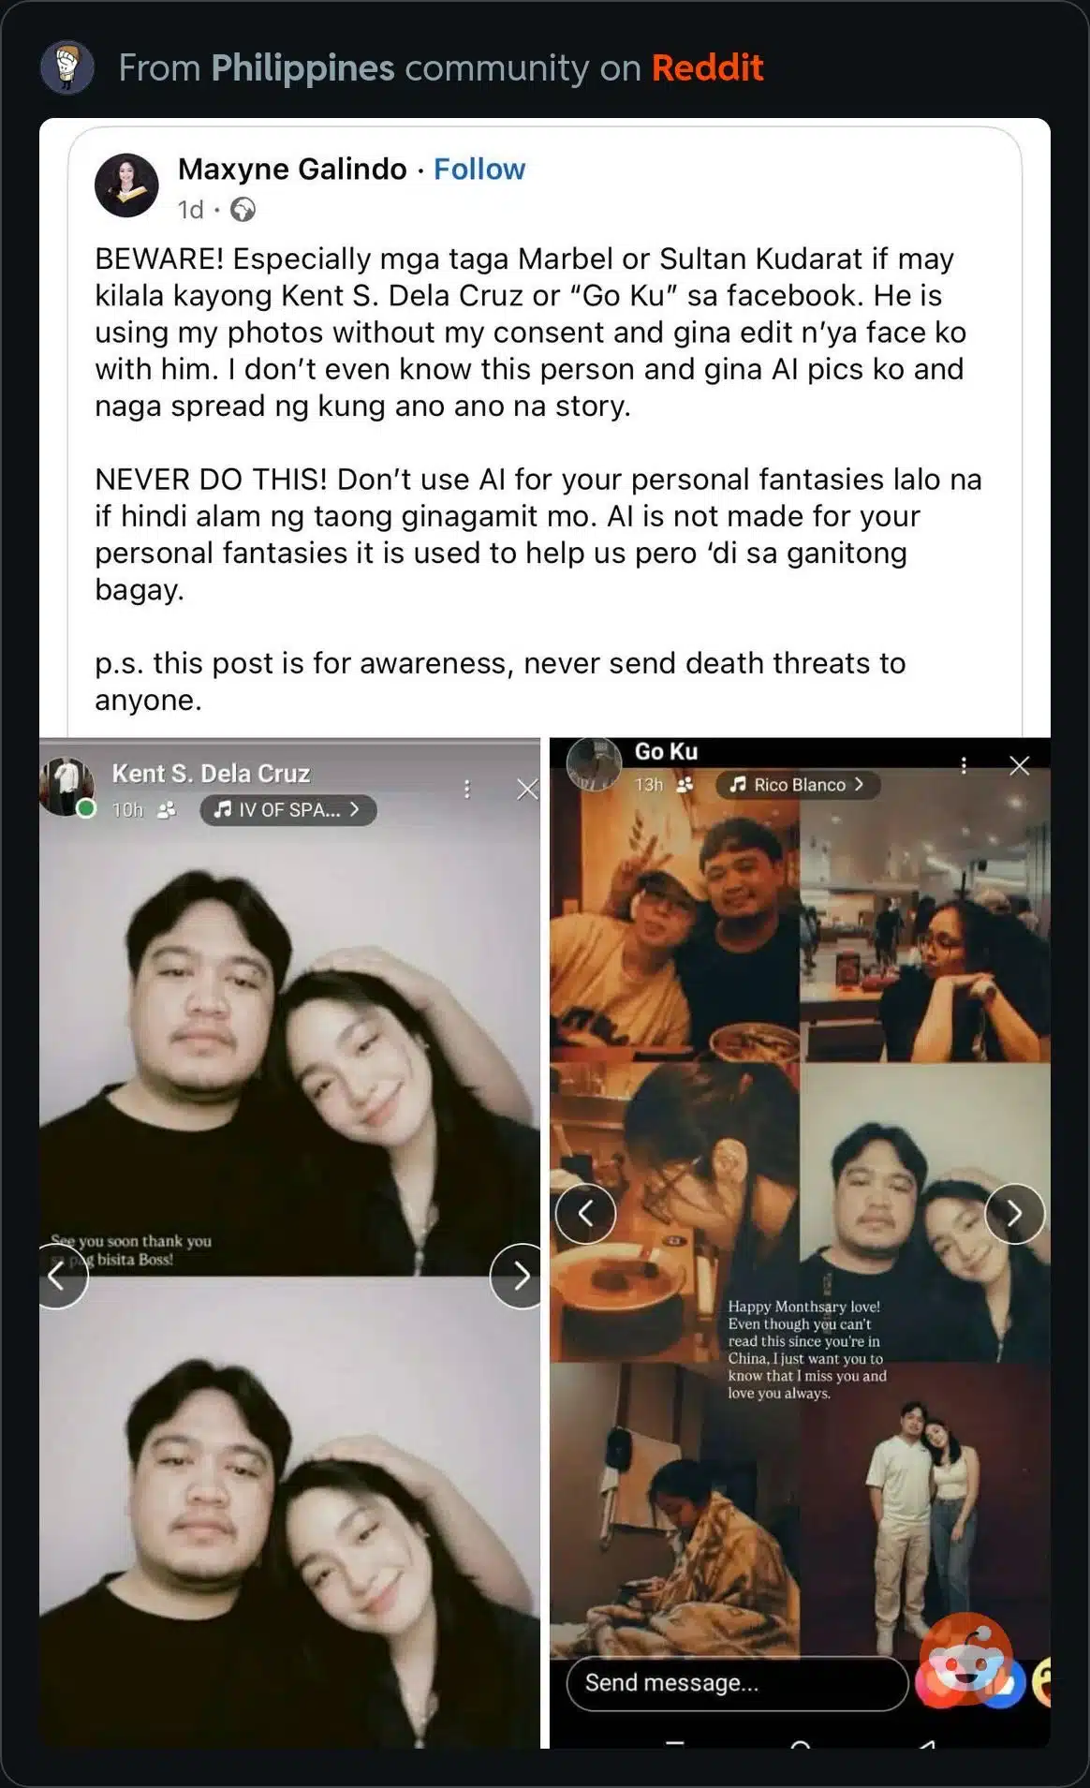Go to previous story on Go Ku story
Viewport: 1090px width, 1788px height.
[585, 1214]
